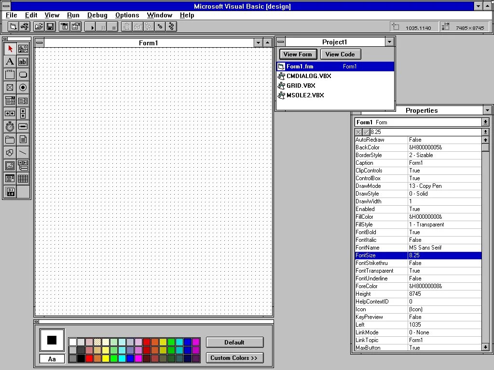Select the horizontal scroll bar tool
The image size is (494, 370).
click(10, 114)
